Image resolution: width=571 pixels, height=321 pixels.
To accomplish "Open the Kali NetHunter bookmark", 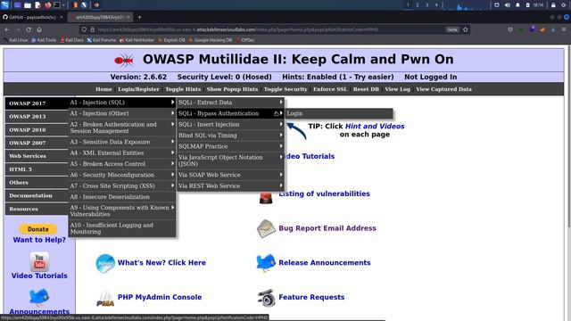I will (137, 40).
